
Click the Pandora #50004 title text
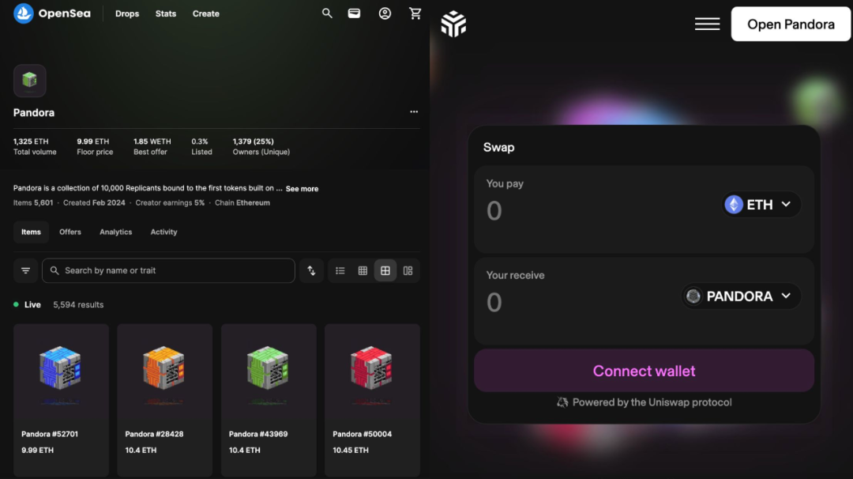coord(362,435)
